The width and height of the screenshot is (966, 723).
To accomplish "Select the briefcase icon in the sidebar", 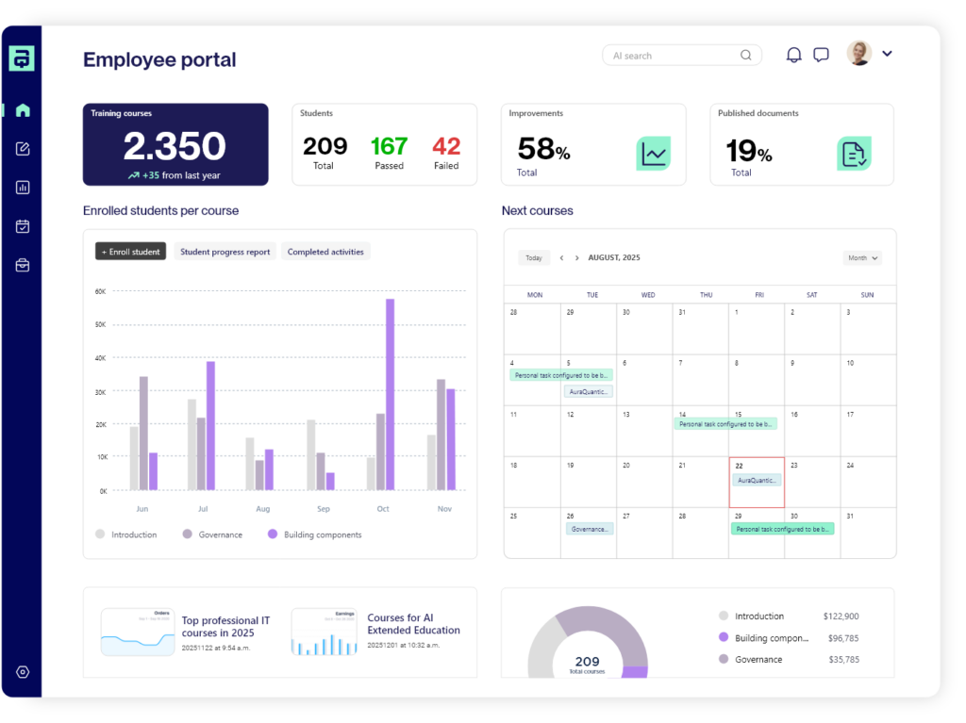I will 21,265.
